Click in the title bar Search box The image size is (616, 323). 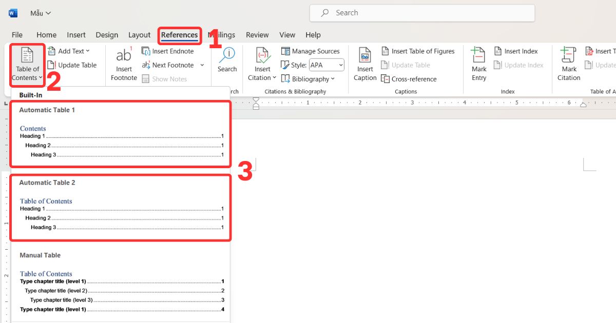click(x=422, y=13)
